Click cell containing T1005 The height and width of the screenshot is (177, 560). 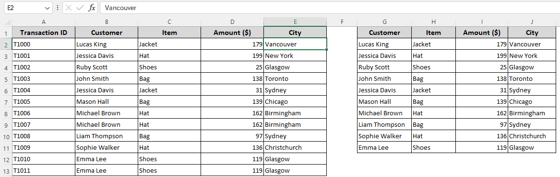point(44,101)
